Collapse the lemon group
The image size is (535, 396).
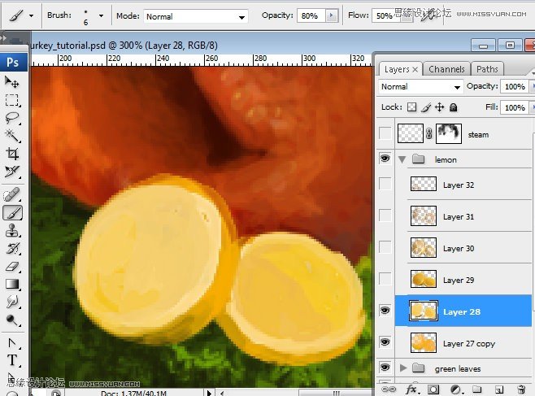[402, 159]
